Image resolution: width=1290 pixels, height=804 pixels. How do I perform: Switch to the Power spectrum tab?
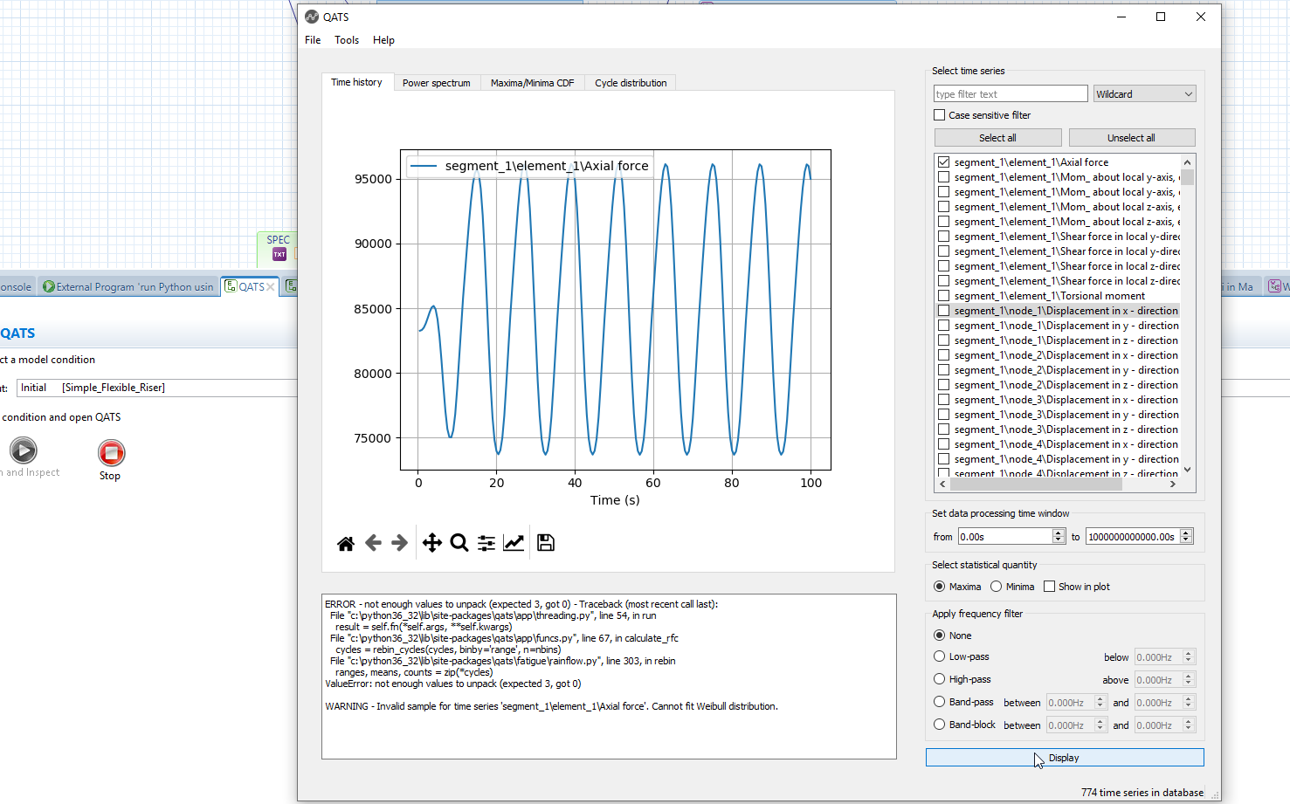coord(436,83)
